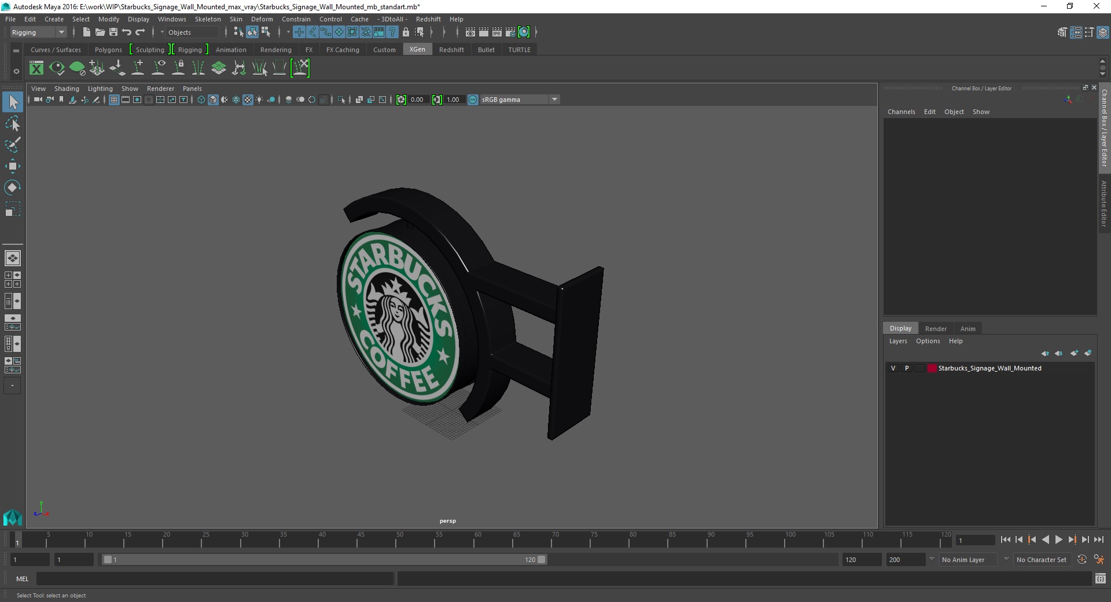Open the script editor button
Viewport: 1111px width, 602px height.
coord(1100,578)
